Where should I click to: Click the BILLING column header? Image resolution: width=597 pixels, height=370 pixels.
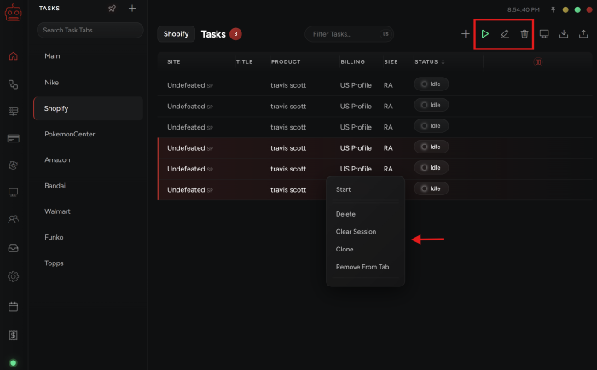click(x=352, y=61)
